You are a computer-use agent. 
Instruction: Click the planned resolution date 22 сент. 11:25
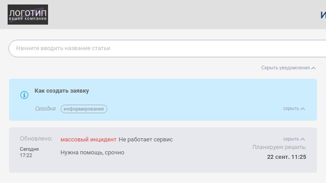click(x=286, y=157)
